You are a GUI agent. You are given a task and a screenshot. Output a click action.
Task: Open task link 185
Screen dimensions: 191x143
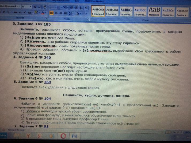[x=47, y=24]
